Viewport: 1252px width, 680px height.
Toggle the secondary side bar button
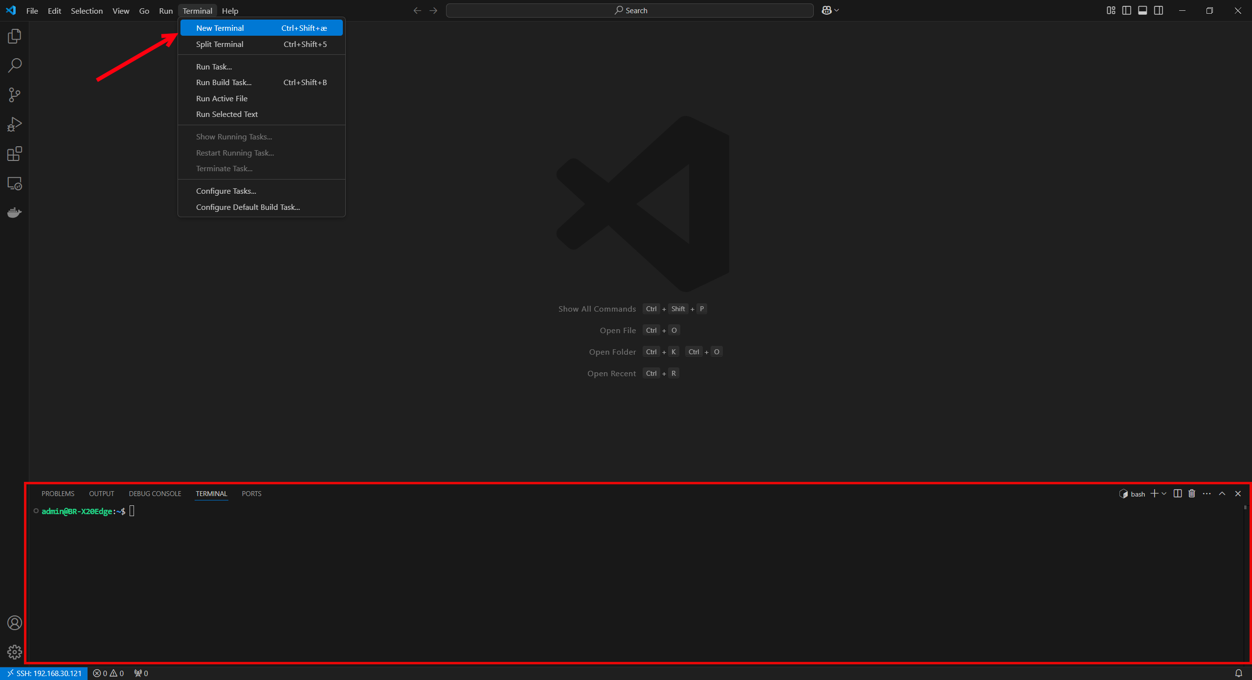click(1159, 10)
